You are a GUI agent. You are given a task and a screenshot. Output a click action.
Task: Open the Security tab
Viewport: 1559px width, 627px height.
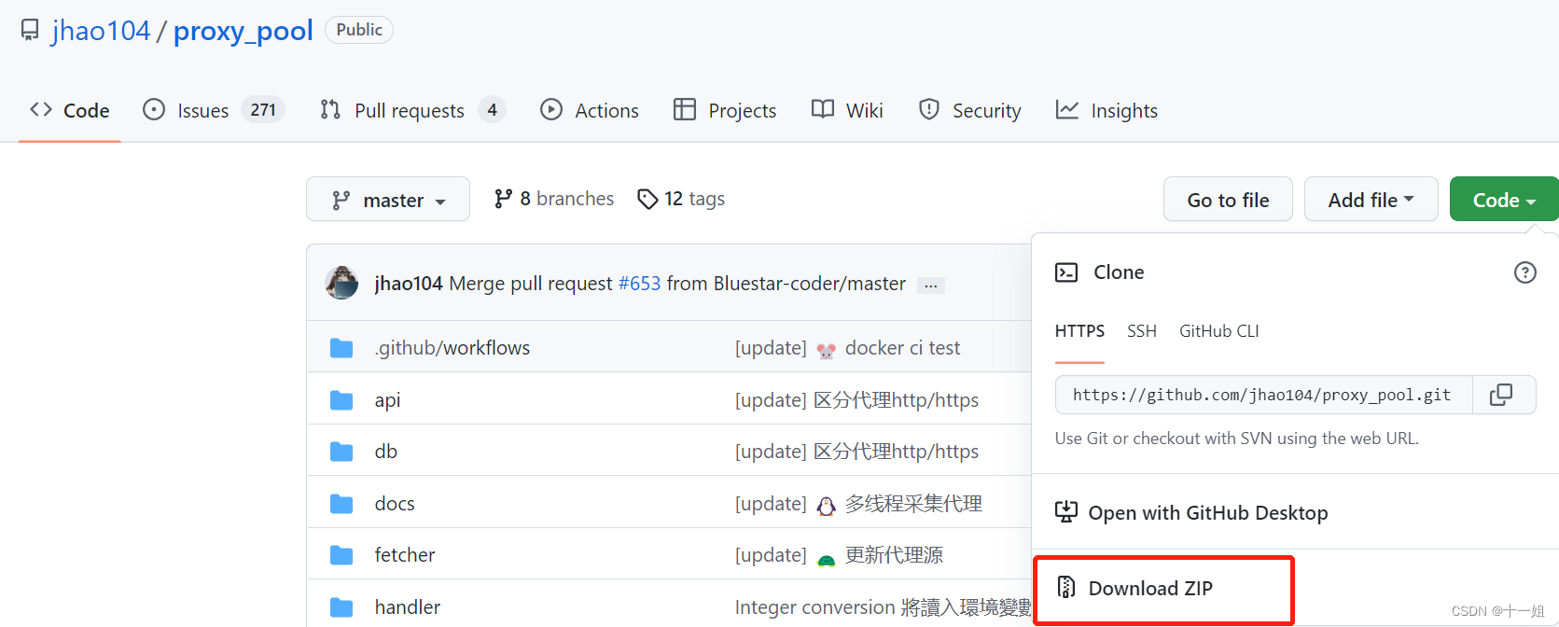tap(970, 110)
